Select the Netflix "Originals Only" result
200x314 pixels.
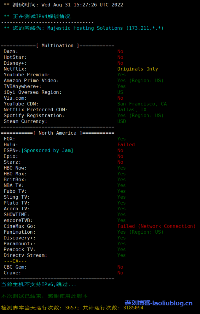pos(138,69)
